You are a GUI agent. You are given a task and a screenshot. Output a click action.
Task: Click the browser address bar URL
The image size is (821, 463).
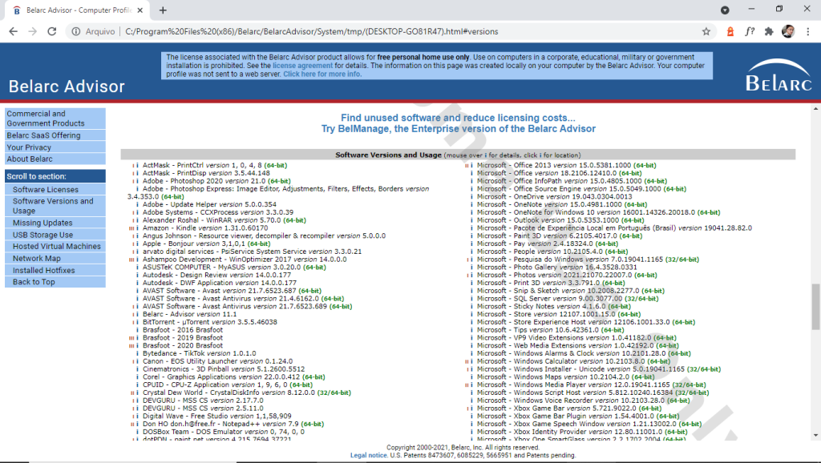click(311, 31)
